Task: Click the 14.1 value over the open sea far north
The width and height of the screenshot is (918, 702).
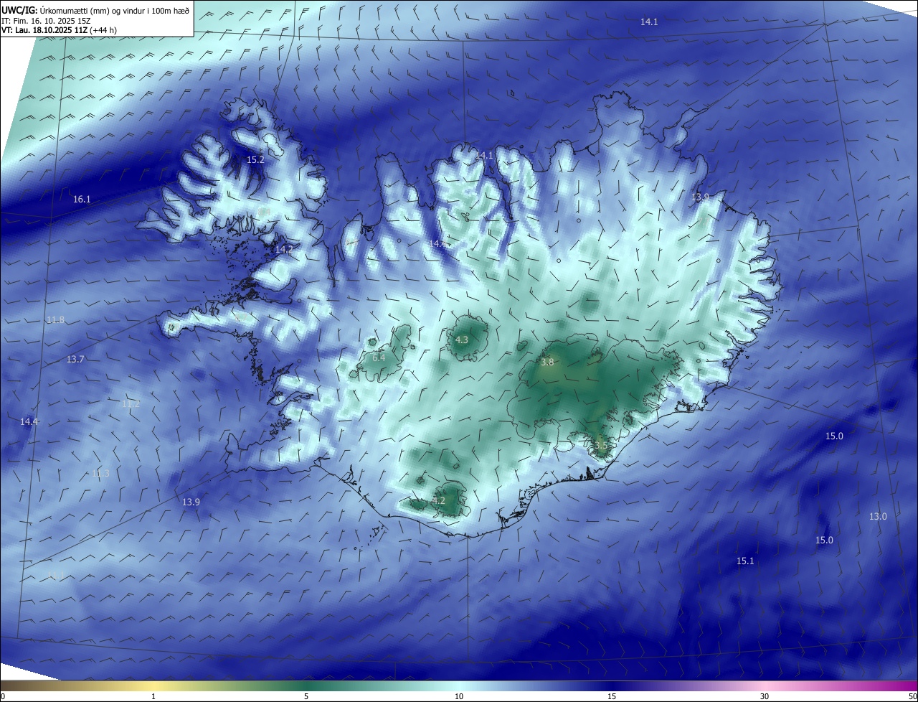Action: (649, 22)
